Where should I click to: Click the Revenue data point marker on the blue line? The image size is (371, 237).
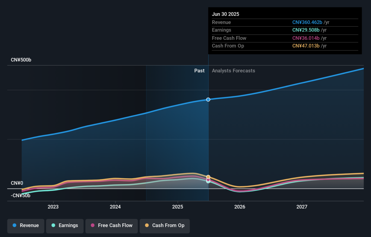pyautogui.click(x=208, y=100)
